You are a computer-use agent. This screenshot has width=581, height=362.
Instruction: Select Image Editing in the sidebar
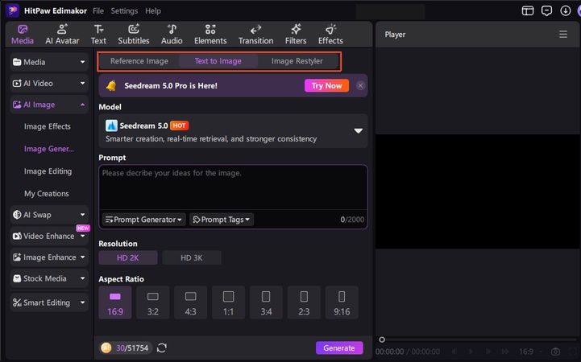tap(48, 171)
